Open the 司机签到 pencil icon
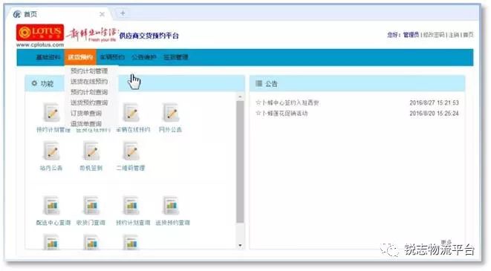Viewport: 491px width, 271px height. tap(91, 151)
